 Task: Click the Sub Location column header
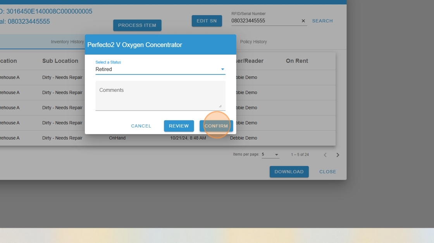click(60, 61)
